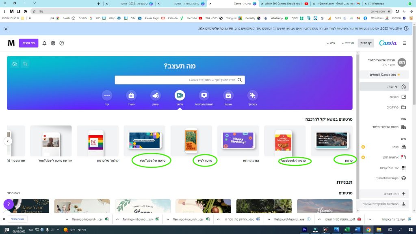Select the רשתות חברתיות (Social media) category icon
This screenshot has height=234, width=416.
click(x=204, y=95)
